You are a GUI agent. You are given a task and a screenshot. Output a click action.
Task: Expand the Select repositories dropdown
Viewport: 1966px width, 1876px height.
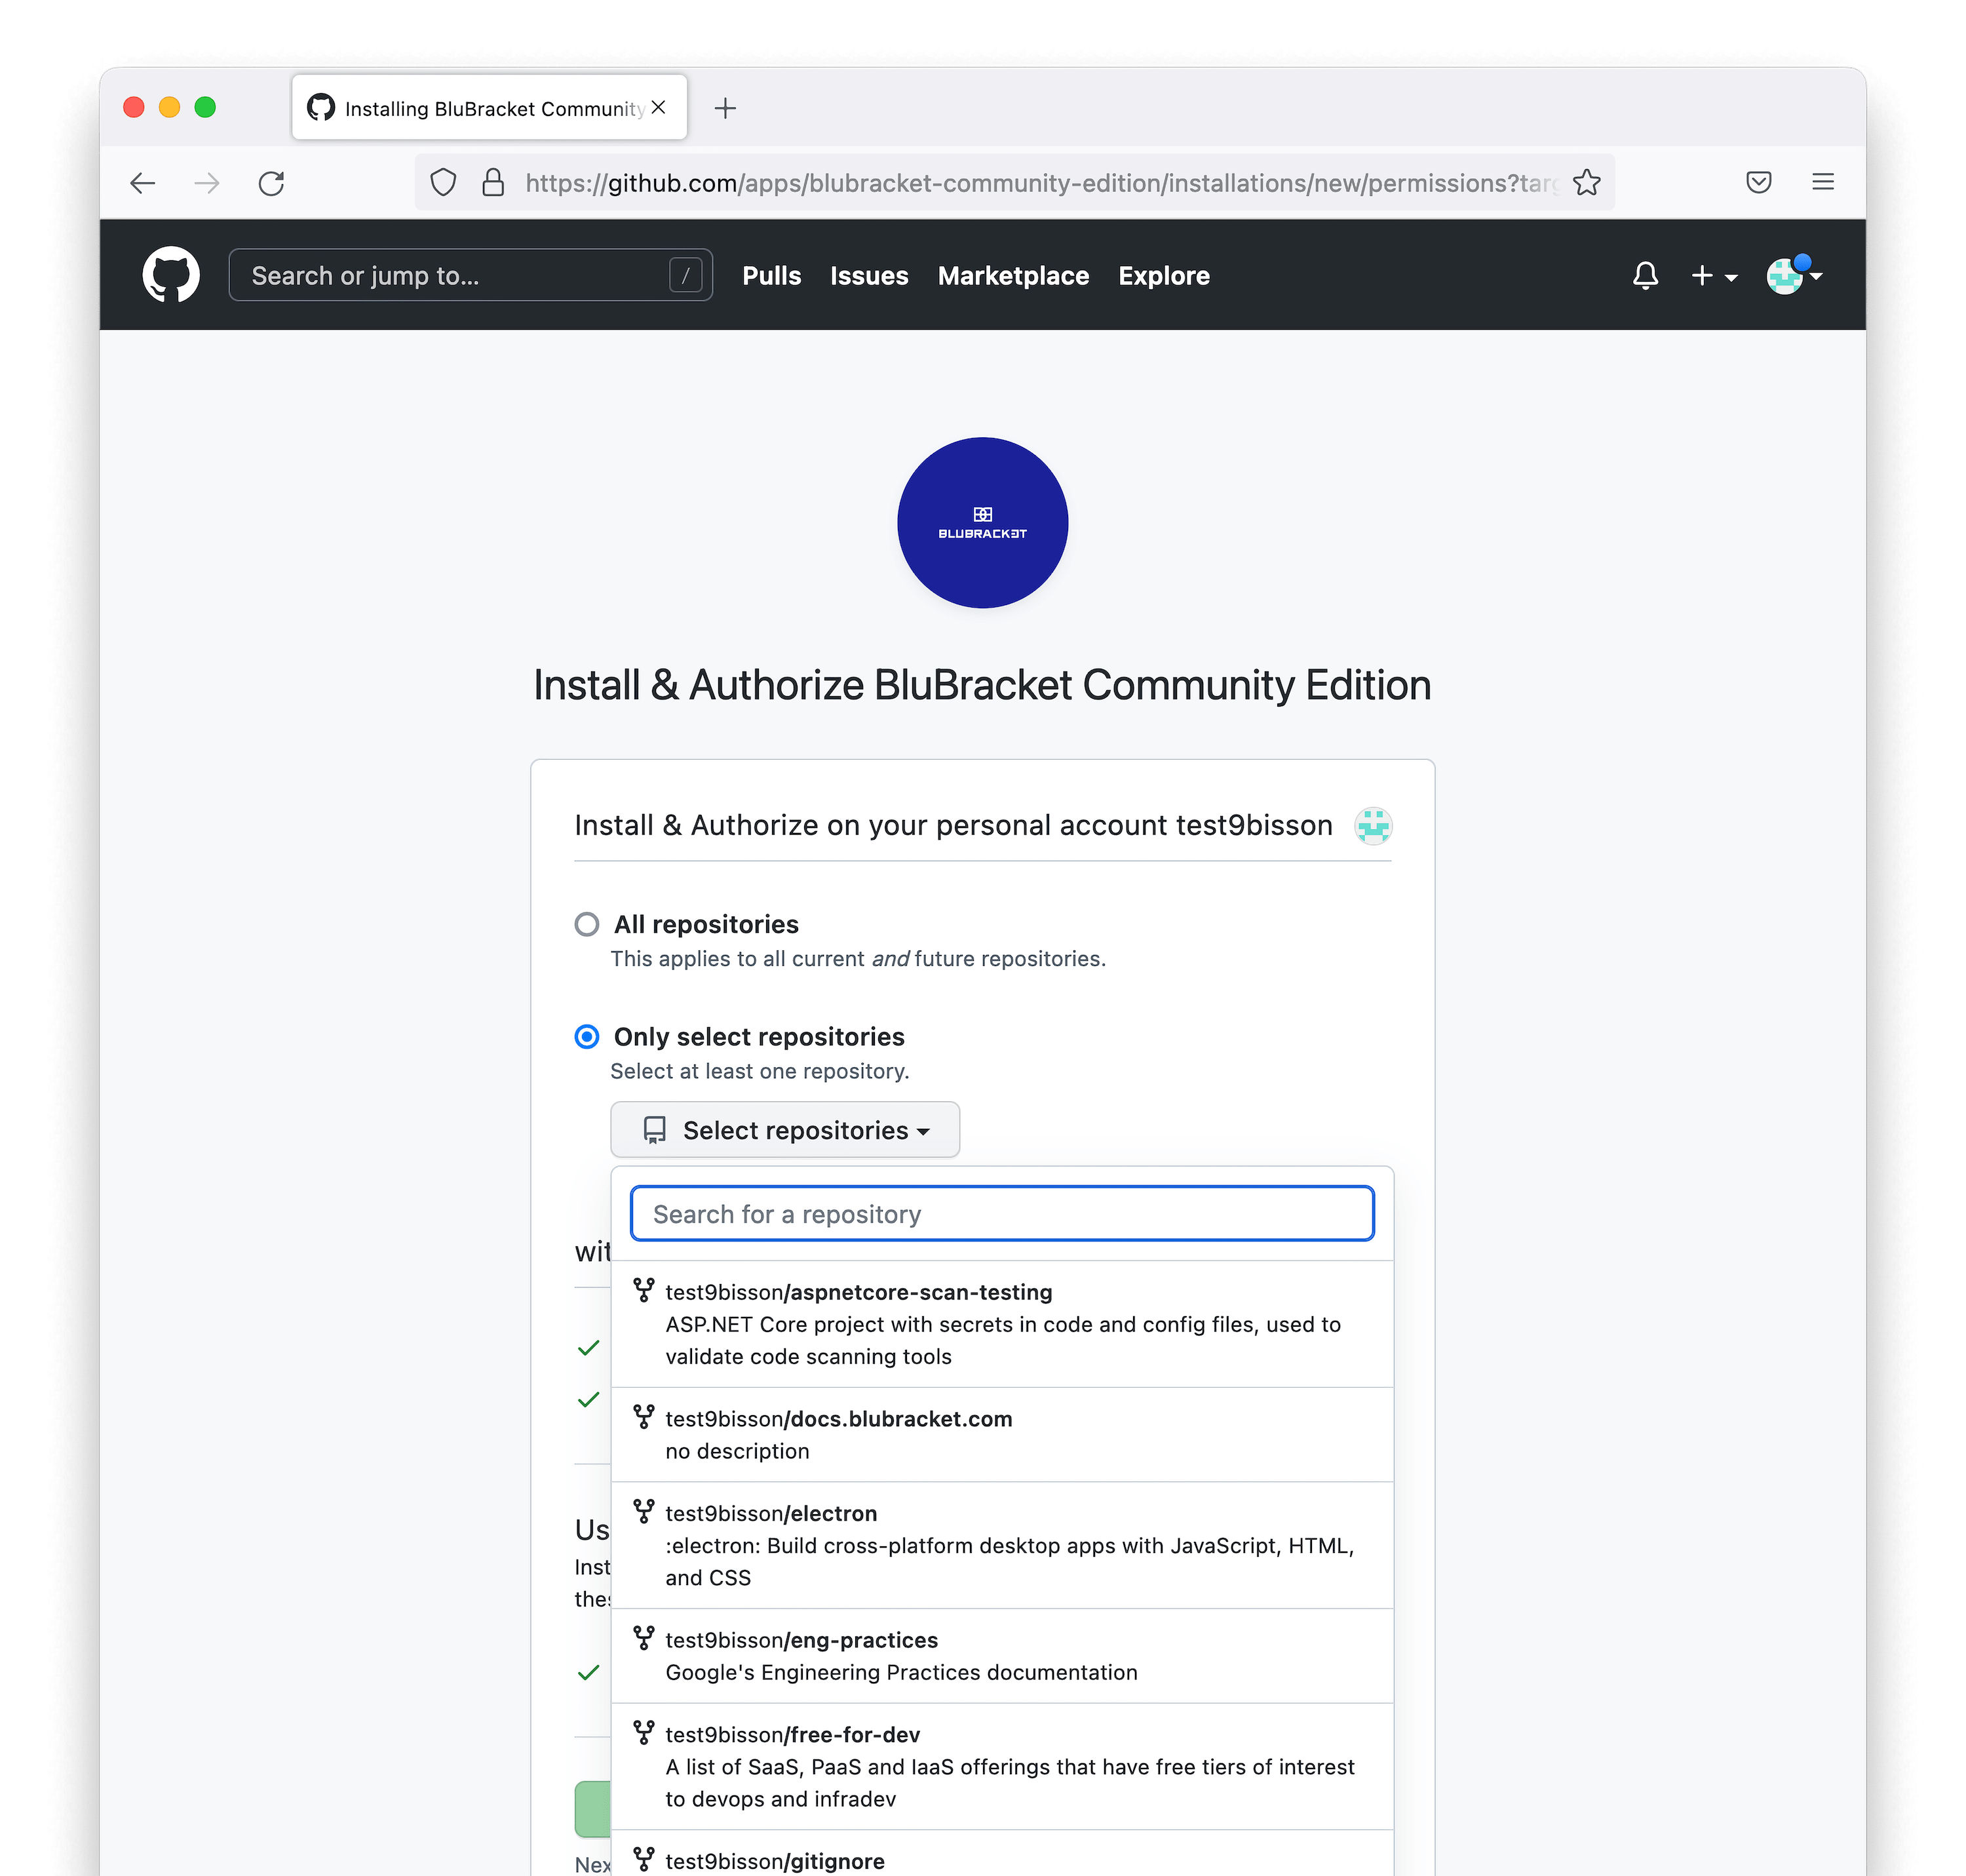coord(785,1130)
